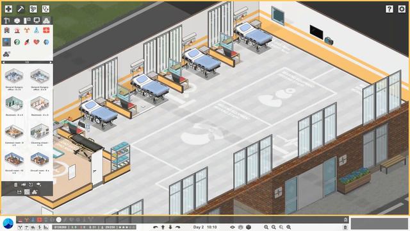
Task: Select the computer monitor equipment sub-tab
Action: 37,21
